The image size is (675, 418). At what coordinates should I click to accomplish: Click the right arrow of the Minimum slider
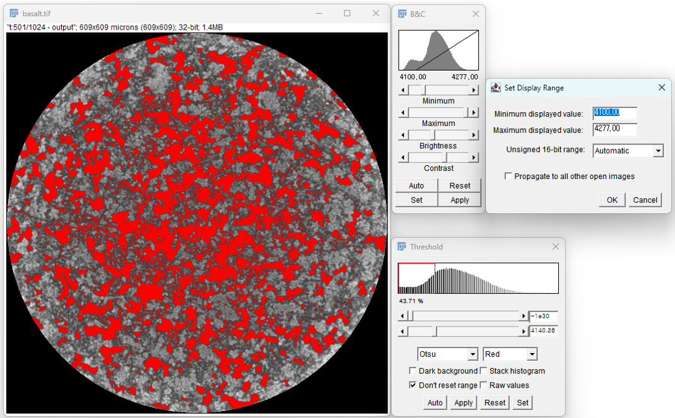click(474, 90)
